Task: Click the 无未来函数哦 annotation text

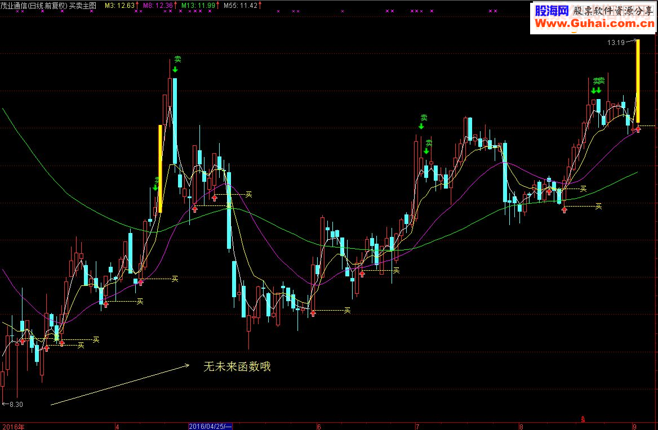Action: 237,366
